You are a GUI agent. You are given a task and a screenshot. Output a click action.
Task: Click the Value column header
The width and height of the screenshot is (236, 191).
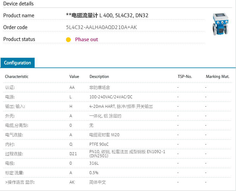[74, 76]
